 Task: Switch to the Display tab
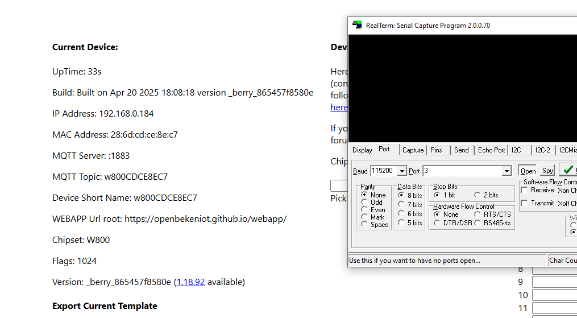(x=362, y=150)
